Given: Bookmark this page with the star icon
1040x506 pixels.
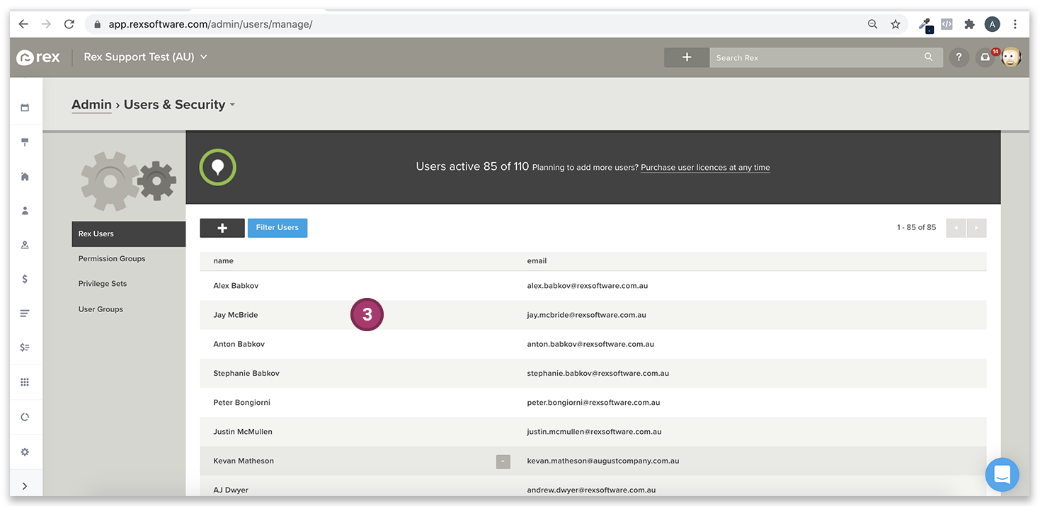Looking at the screenshot, I should (x=896, y=24).
